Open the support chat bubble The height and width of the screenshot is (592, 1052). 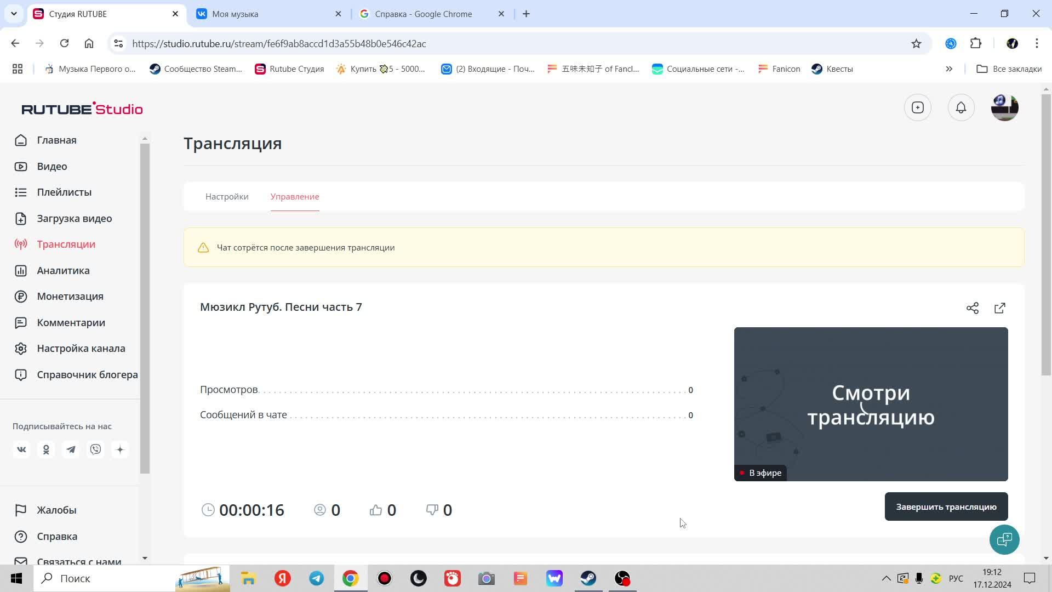coord(1004,539)
